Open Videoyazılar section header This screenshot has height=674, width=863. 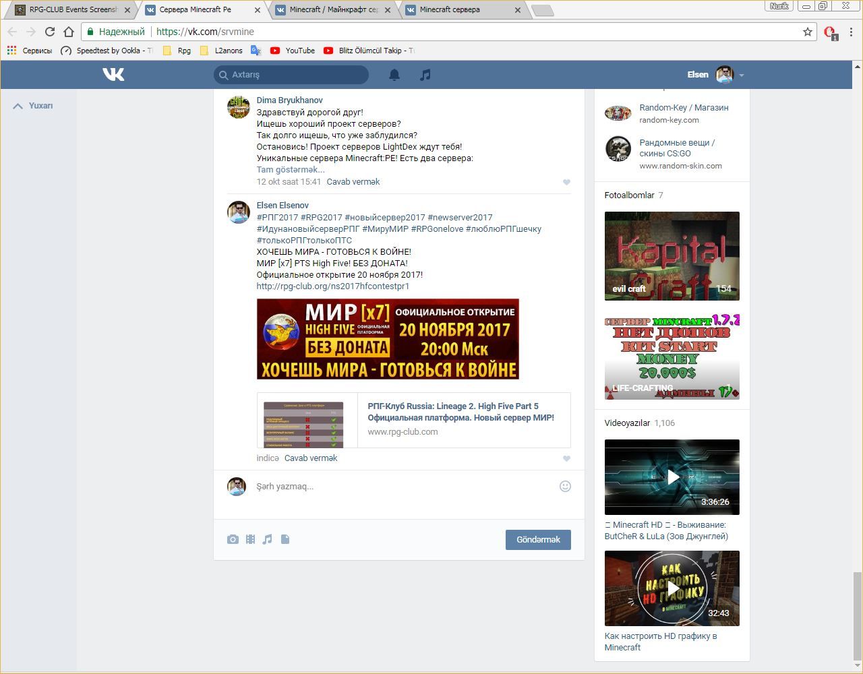pos(627,423)
